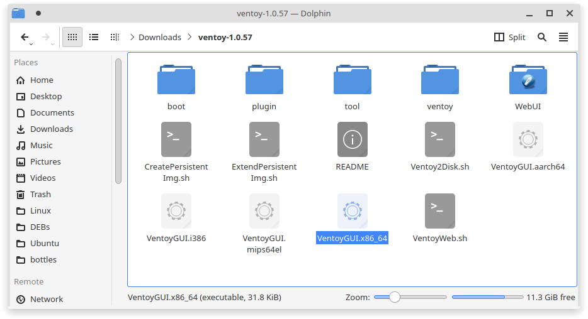Open the hamburger menu
This screenshot has width=588, height=319.
563,37
